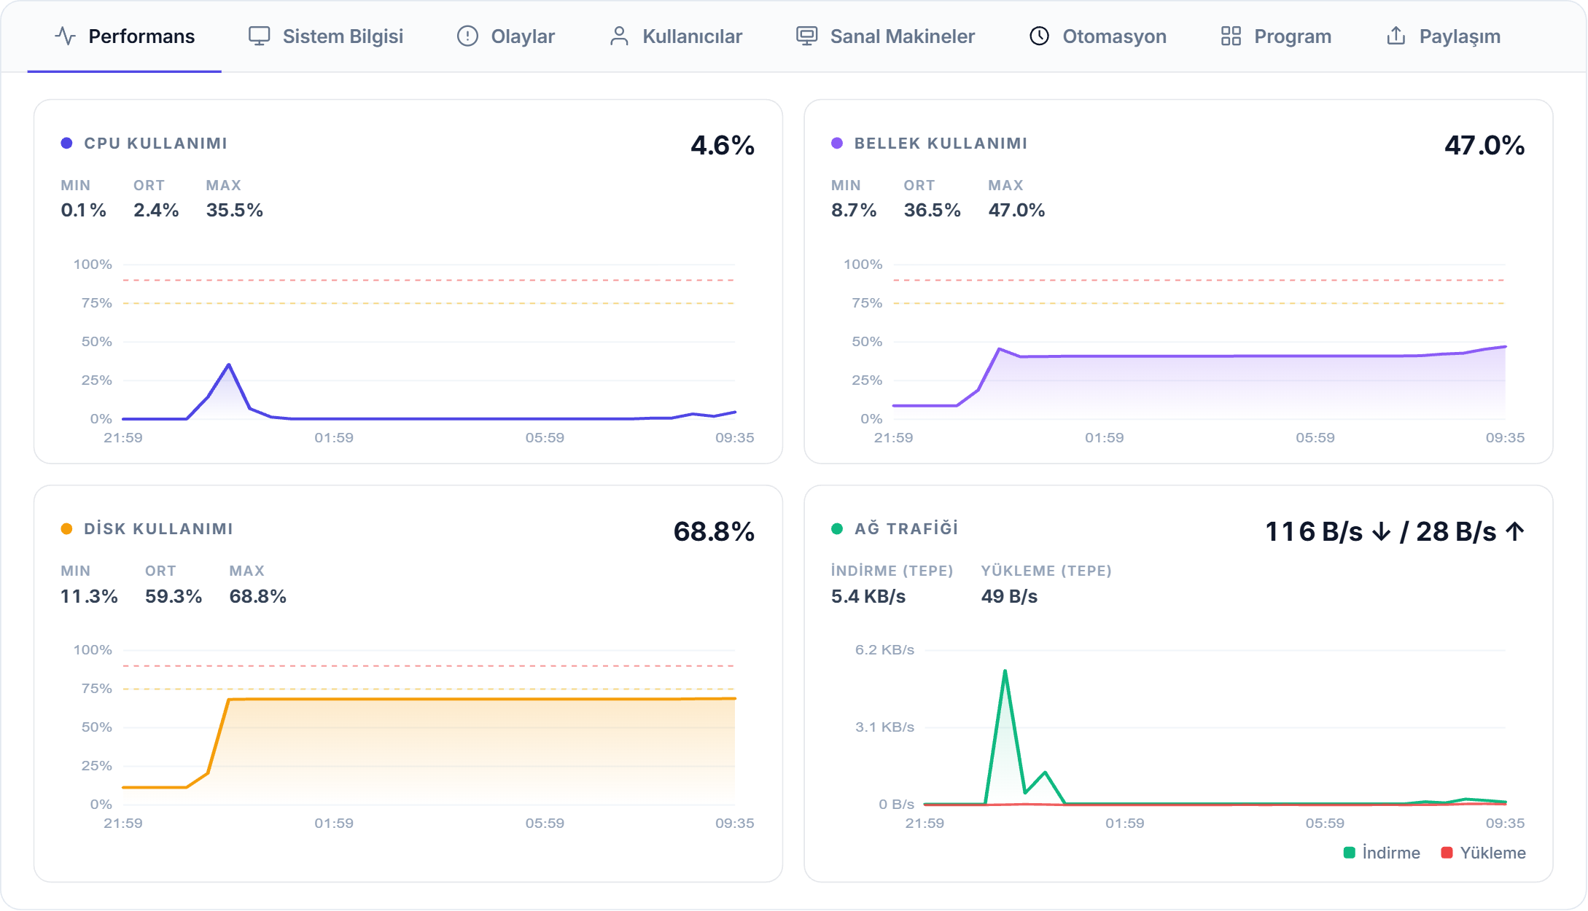Open the Olaylar tab

(506, 36)
